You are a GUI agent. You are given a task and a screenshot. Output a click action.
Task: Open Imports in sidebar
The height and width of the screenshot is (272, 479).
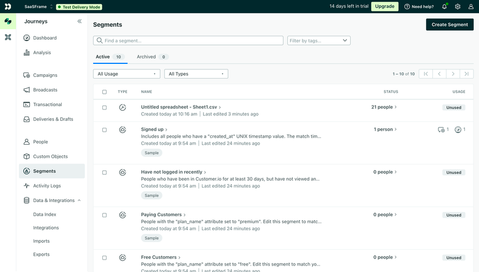[x=41, y=241]
